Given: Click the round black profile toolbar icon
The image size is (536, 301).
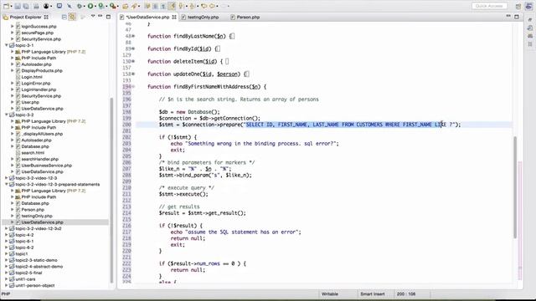Looking at the screenshot, I should pos(47,6).
